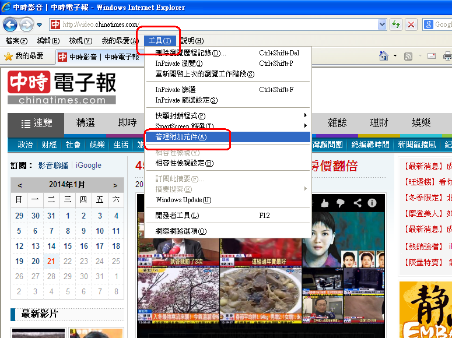Click the Refresh page icon
Image resolution: width=452 pixels, height=338 pixels.
click(x=396, y=24)
